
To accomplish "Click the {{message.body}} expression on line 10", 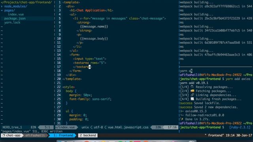I will pyautogui.click(x=94, y=39).
